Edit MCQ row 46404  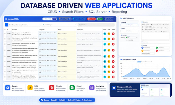[109, 50]
